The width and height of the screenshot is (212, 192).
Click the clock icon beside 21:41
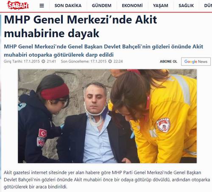coord(43,61)
